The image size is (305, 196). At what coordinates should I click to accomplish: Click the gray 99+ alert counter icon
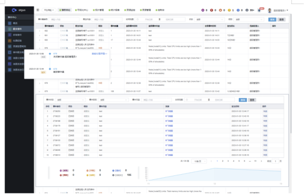pos(247,10)
